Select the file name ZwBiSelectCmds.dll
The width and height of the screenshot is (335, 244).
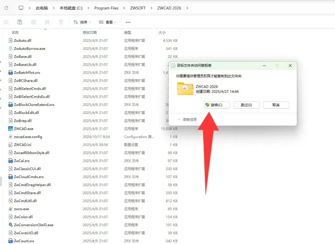click(30, 89)
